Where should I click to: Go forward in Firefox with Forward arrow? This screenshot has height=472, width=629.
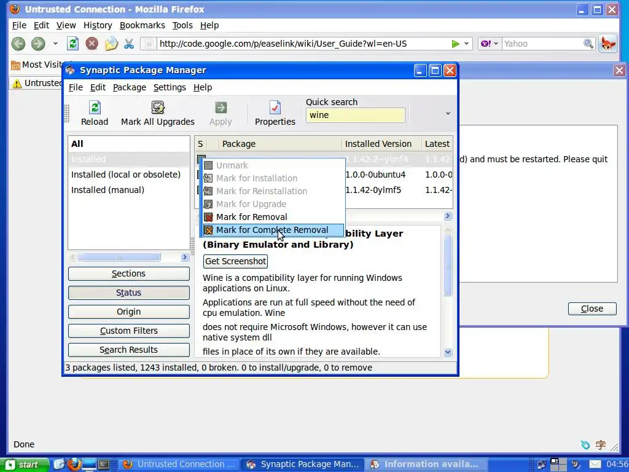(38, 44)
